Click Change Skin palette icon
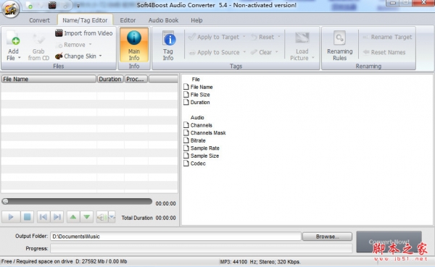This screenshot has width=435, height=267. coord(59,56)
